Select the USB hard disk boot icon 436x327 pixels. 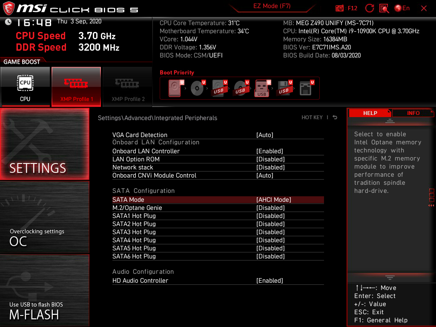[220, 88]
